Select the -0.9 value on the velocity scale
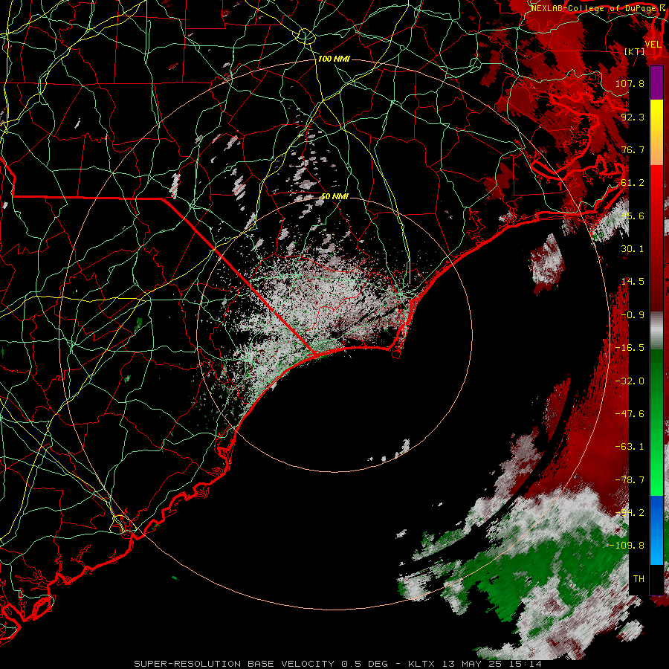Image resolution: width=669 pixels, height=669 pixels. pos(633,315)
